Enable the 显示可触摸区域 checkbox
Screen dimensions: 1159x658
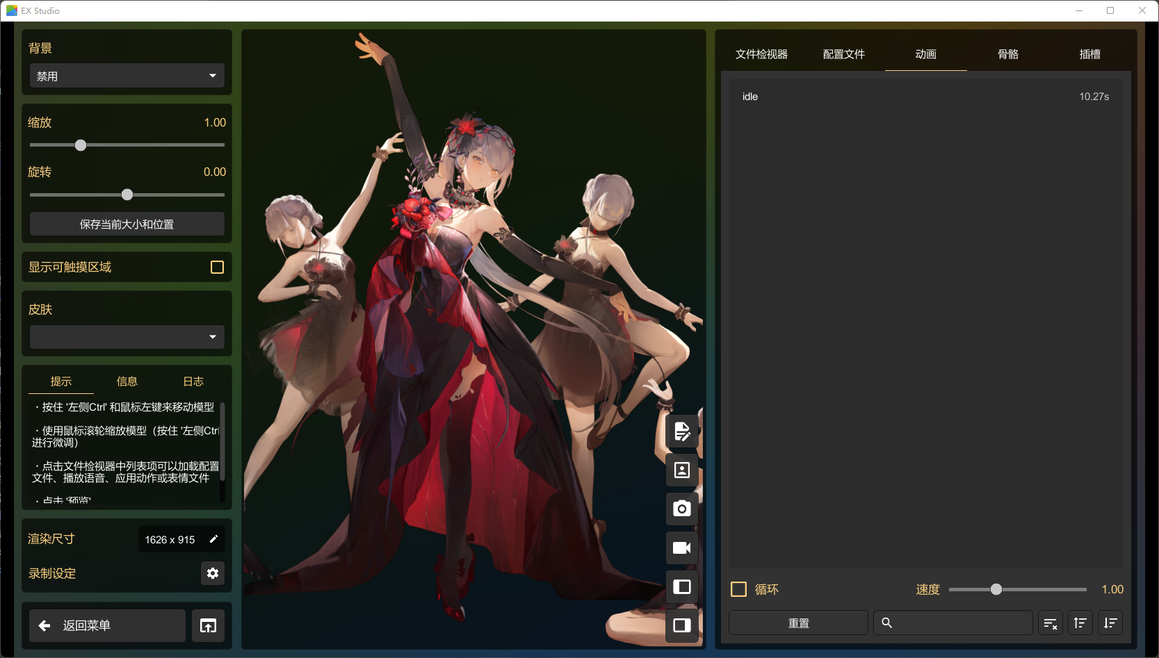tap(217, 268)
